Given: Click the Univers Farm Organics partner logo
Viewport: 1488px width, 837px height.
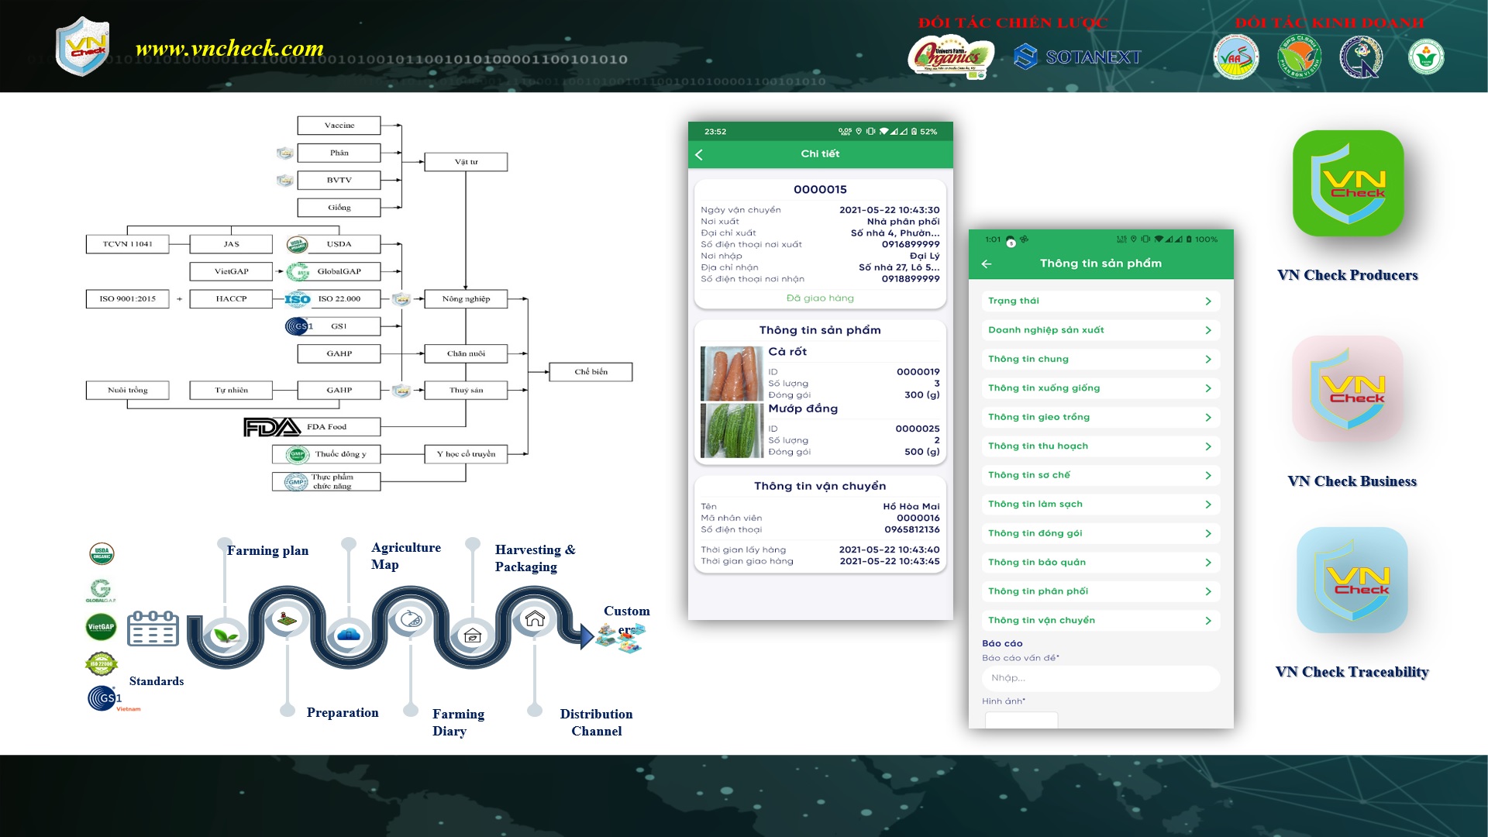Looking at the screenshot, I should point(951,57).
